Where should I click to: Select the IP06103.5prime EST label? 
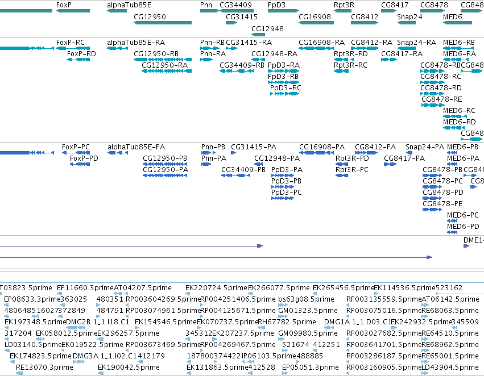tap(268, 356)
